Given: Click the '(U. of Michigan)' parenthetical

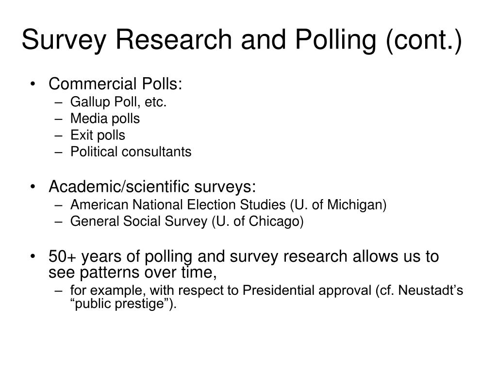Looking at the screenshot, I should click(x=338, y=205).
